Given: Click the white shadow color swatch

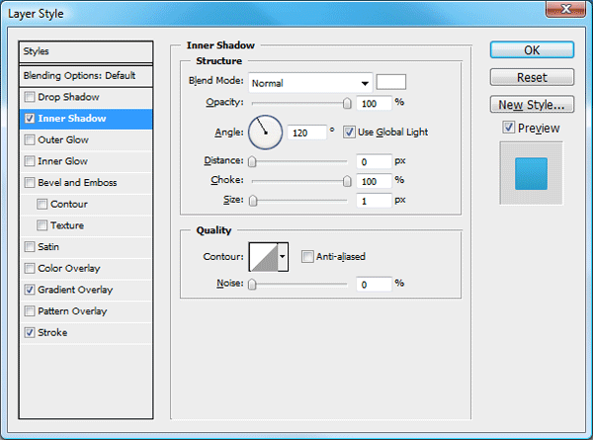Looking at the screenshot, I should 391,82.
